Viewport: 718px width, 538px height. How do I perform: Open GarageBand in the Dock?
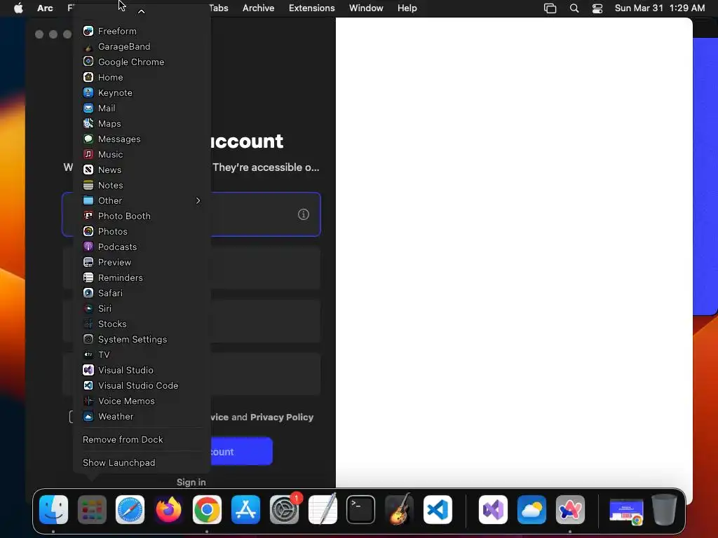pos(399,509)
